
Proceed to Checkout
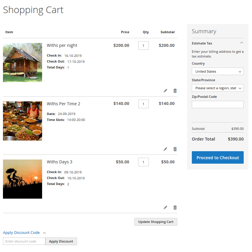pyautogui.click(x=218, y=158)
